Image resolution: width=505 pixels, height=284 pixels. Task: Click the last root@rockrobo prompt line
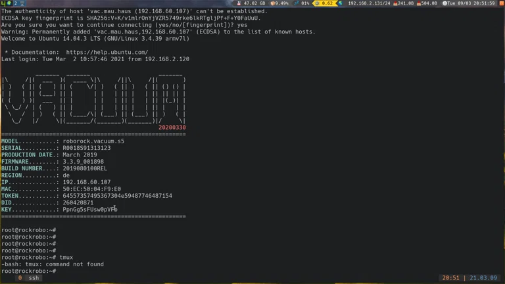(28, 271)
